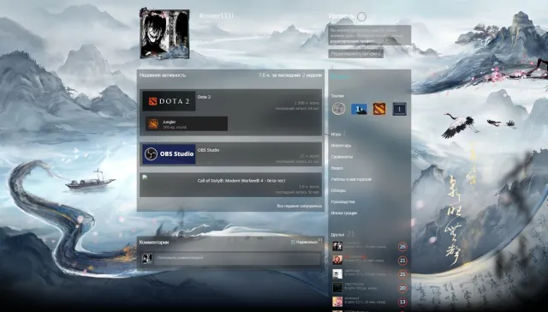The image size is (548, 312).
Task: Toggle the Подписаться checkbox in comments
Action: click(x=293, y=242)
